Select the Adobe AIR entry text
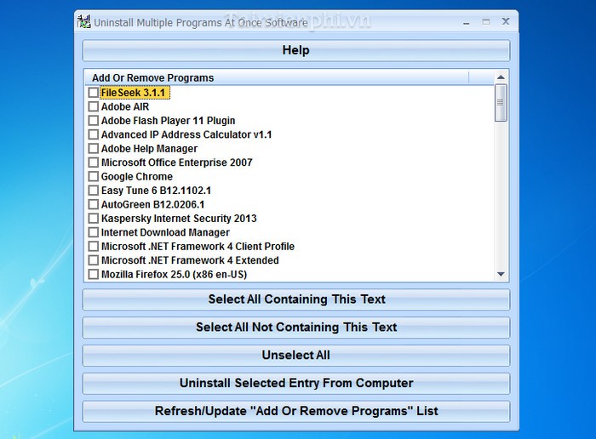The width and height of the screenshot is (596, 439). 125,106
